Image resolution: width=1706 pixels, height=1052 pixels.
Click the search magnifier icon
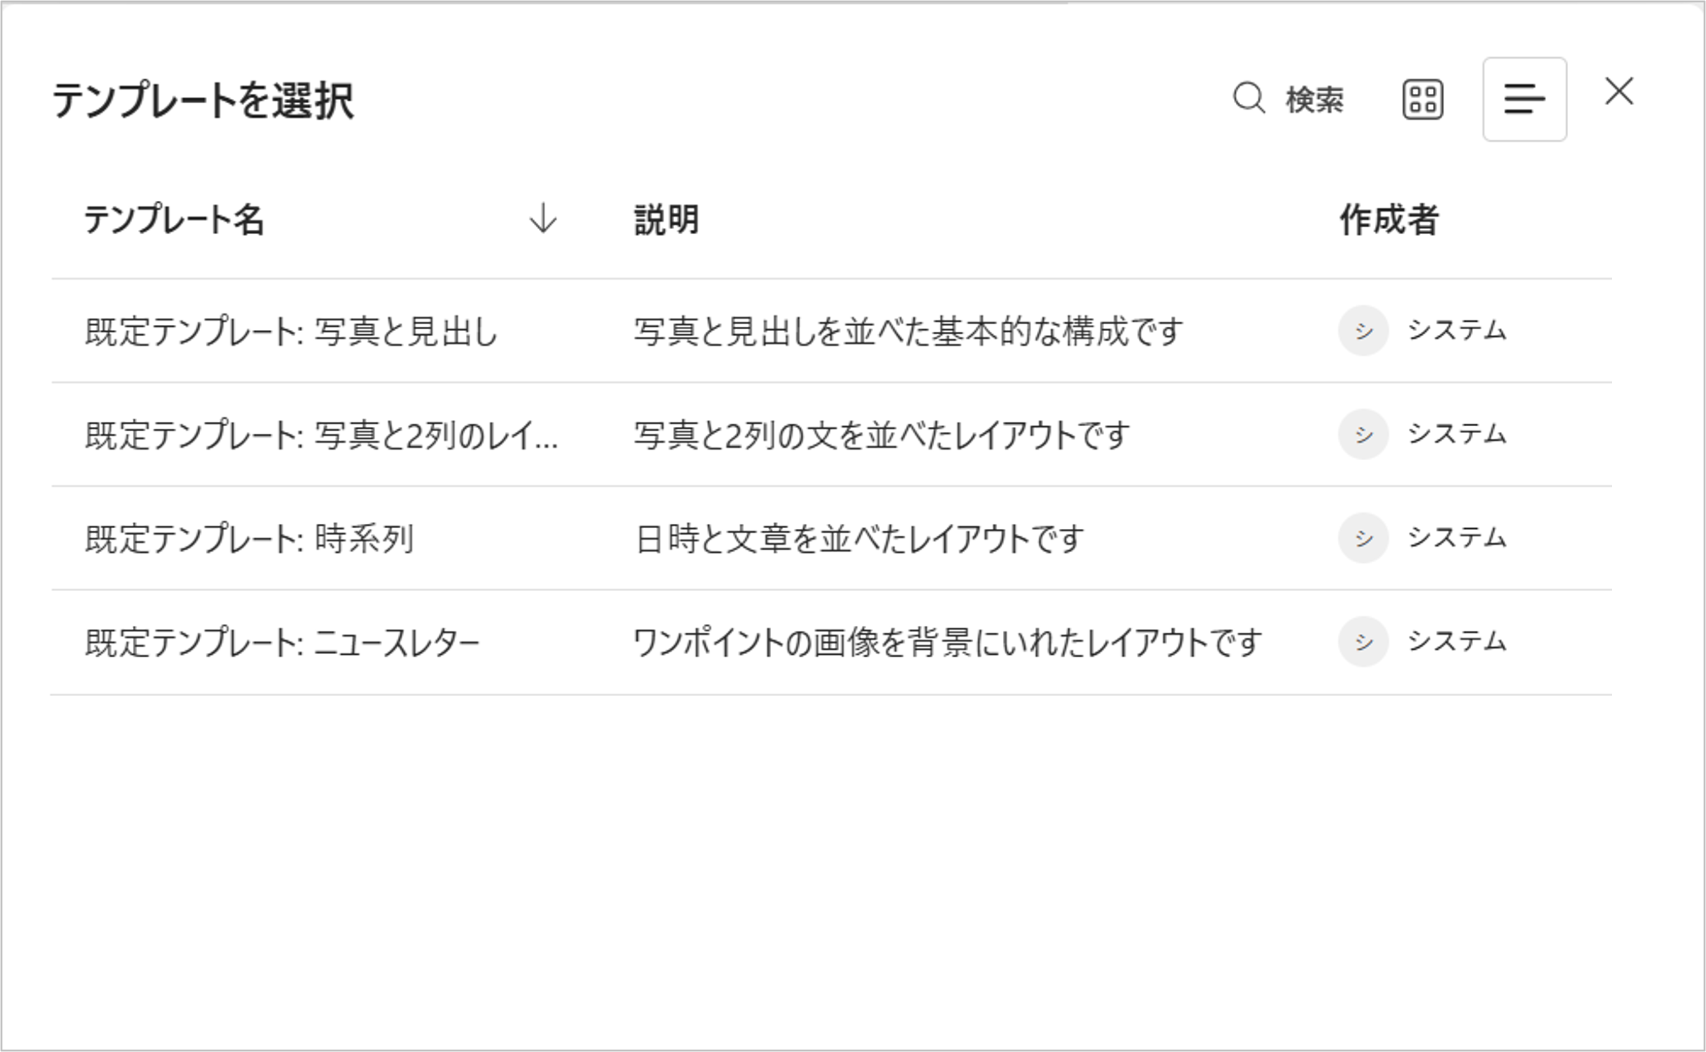pos(1249,98)
